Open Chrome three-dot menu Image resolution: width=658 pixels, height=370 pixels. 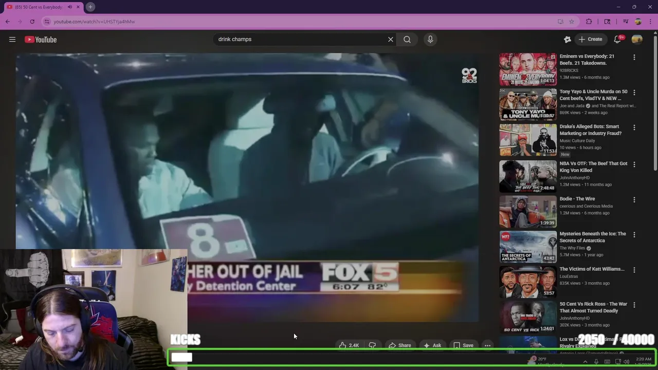point(650,22)
